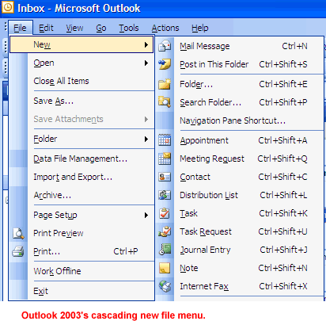Click the Post in This Folder icon
This screenshot has width=326, height=321.
(165, 64)
